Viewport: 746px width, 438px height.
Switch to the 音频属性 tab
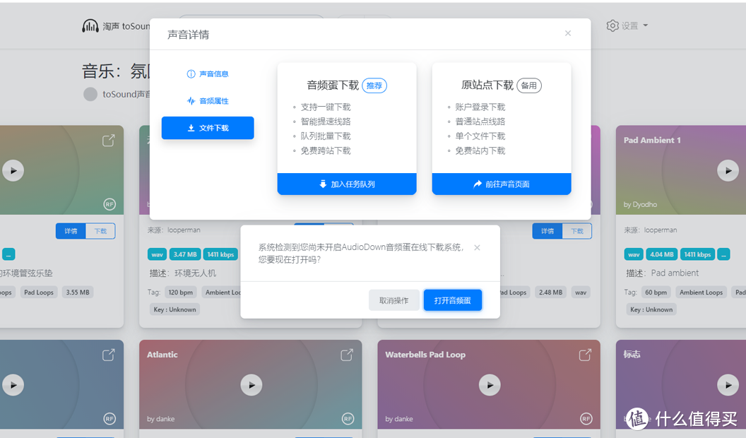pyautogui.click(x=208, y=101)
